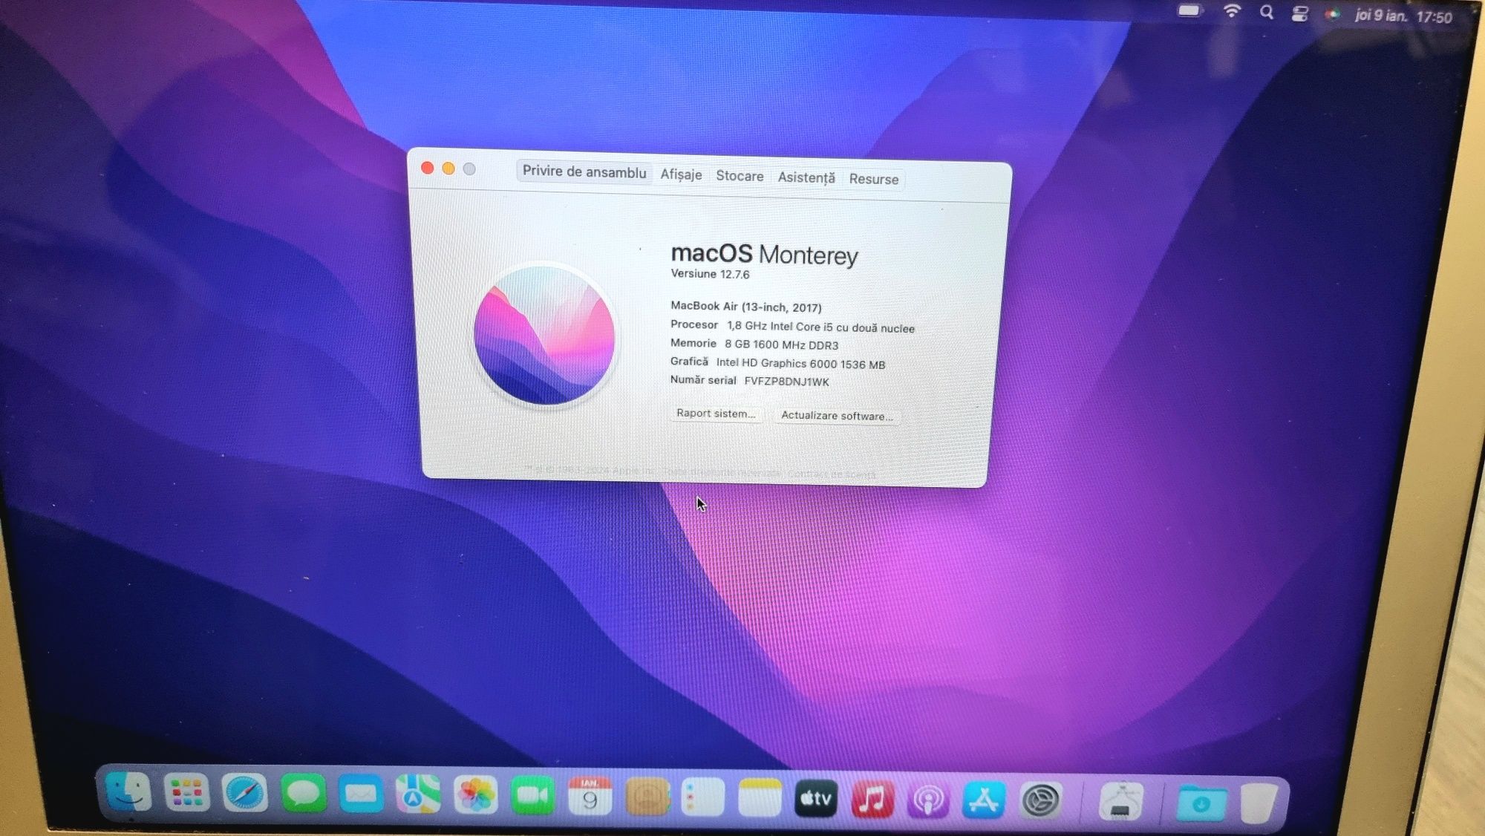Click the 'Memorie' label
This screenshot has width=1485, height=836.
pos(693,343)
